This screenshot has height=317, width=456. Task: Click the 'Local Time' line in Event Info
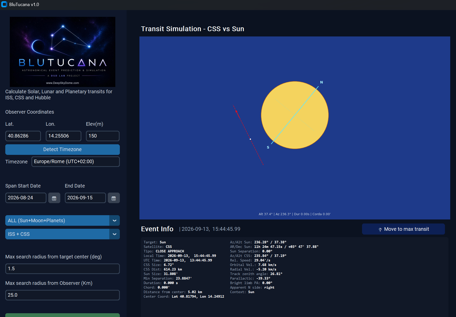180,256
